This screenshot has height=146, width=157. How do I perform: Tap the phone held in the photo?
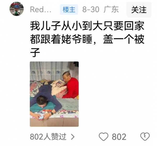tap(41, 118)
